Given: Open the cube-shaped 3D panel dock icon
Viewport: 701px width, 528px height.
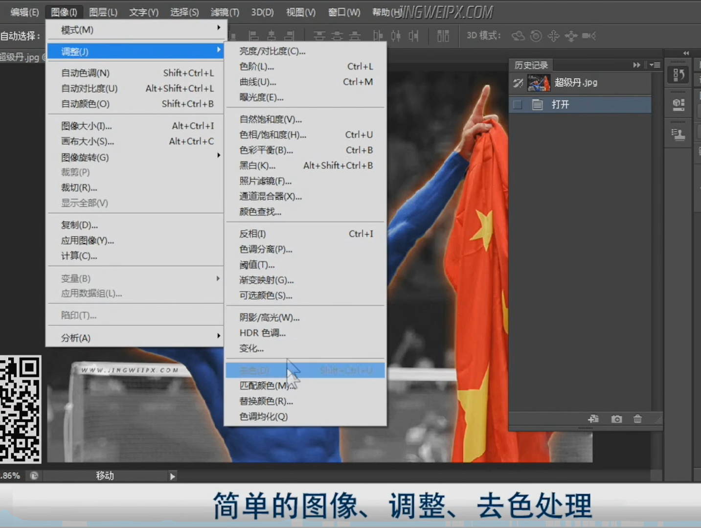Looking at the screenshot, I should coord(679,104).
